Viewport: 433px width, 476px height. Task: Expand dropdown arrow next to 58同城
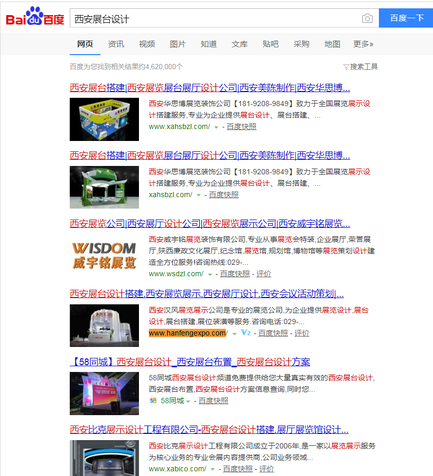(188, 402)
